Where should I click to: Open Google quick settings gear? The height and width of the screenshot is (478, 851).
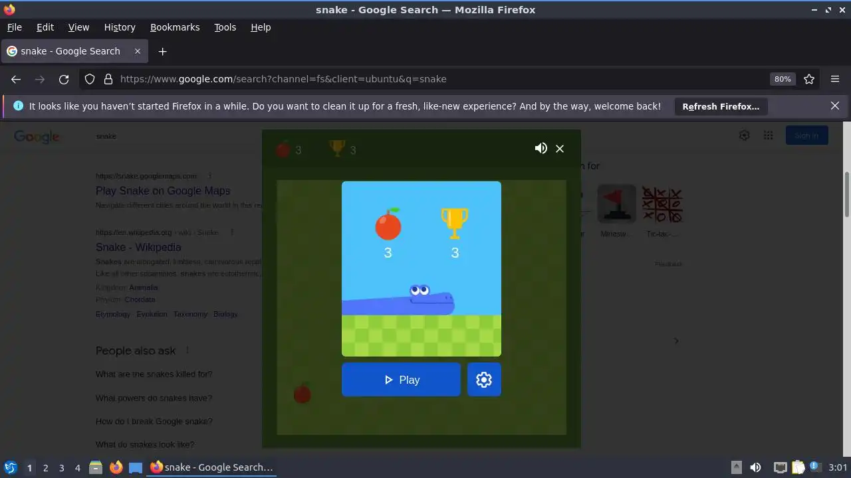pos(745,135)
